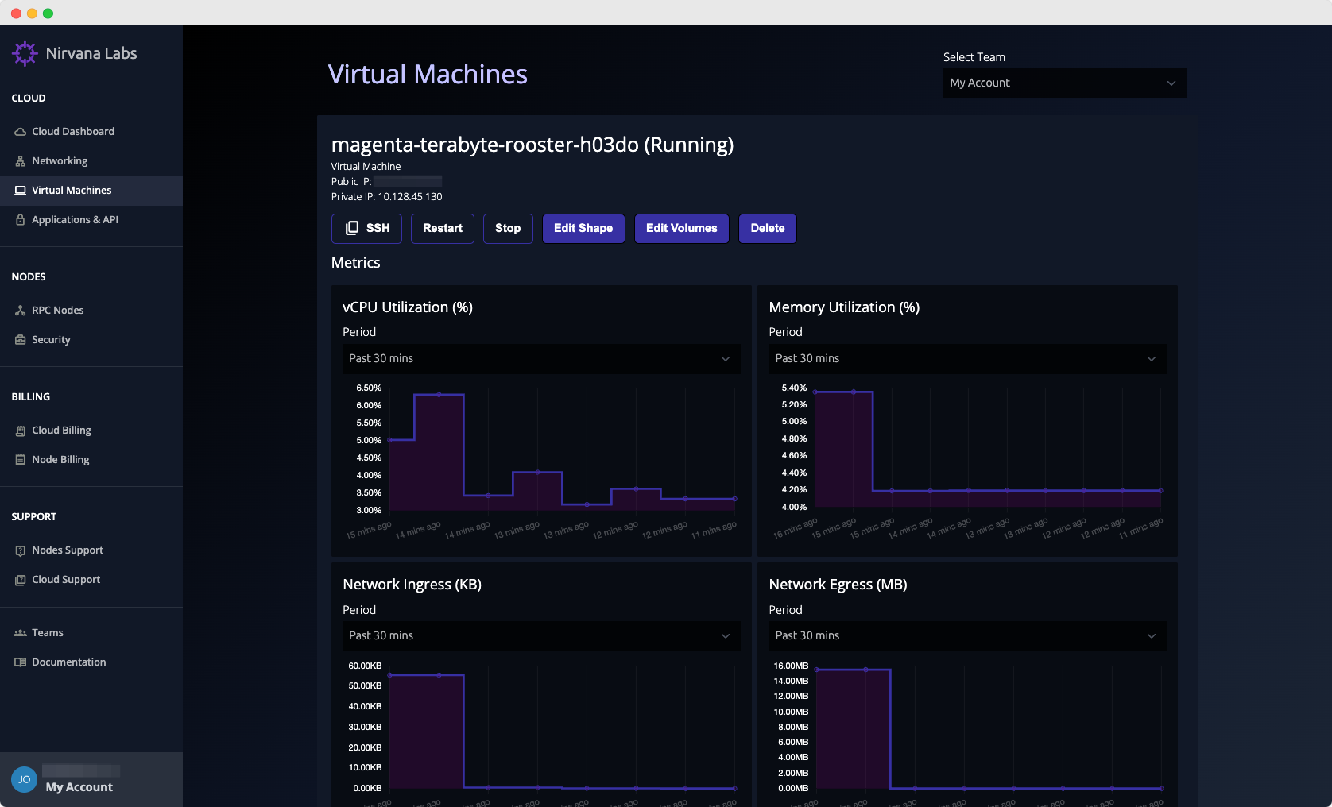1332x807 pixels.
Task: Click the Security sidebar icon
Action: pyautogui.click(x=21, y=340)
